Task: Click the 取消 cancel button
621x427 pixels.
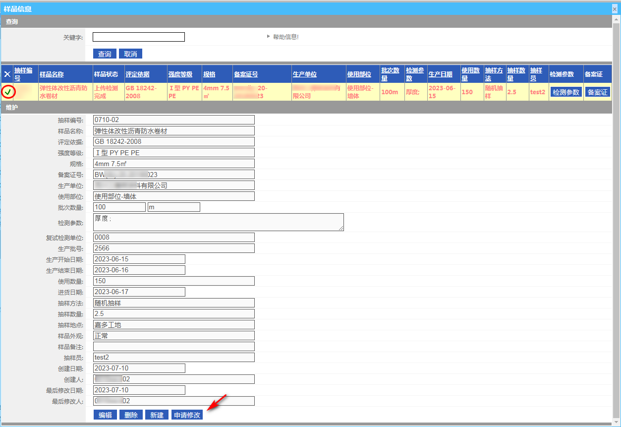Action: (130, 54)
